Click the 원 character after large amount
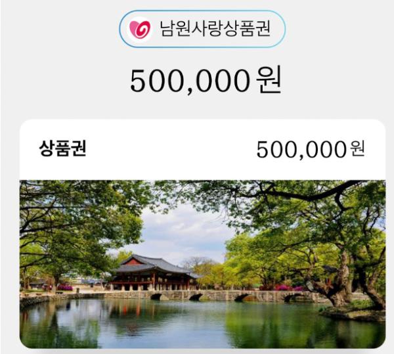The width and height of the screenshot is (394, 354). click(269, 80)
